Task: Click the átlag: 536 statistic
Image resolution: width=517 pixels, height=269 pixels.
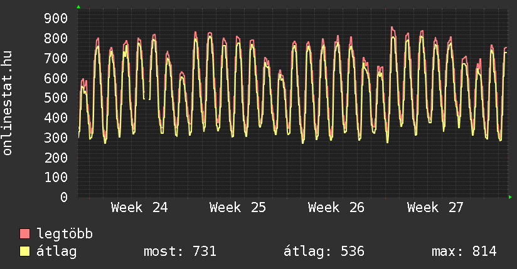Action: [x=324, y=251]
